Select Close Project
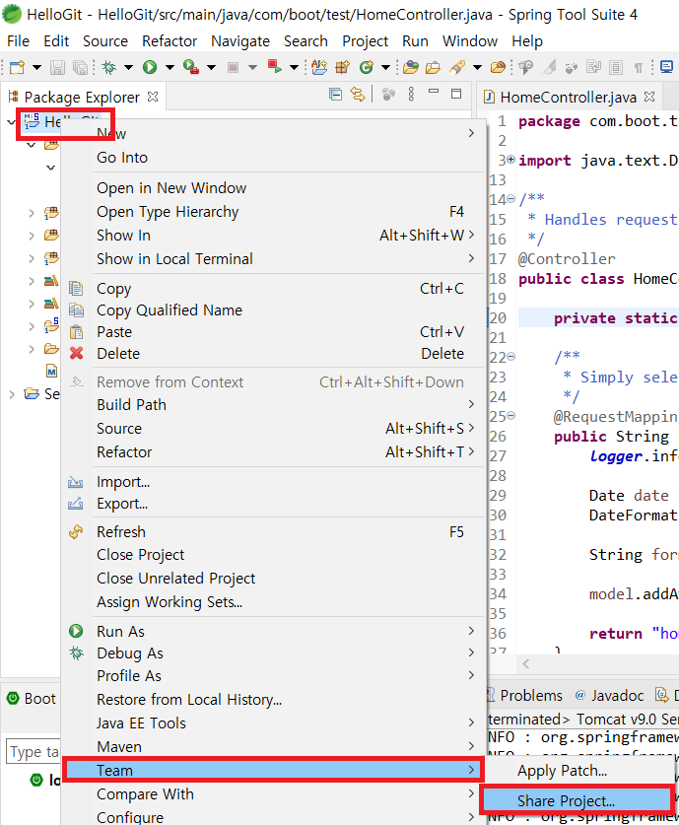The width and height of the screenshot is (679, 825). [273, 555]
